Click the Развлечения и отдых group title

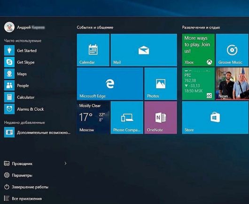click(201, 27)
